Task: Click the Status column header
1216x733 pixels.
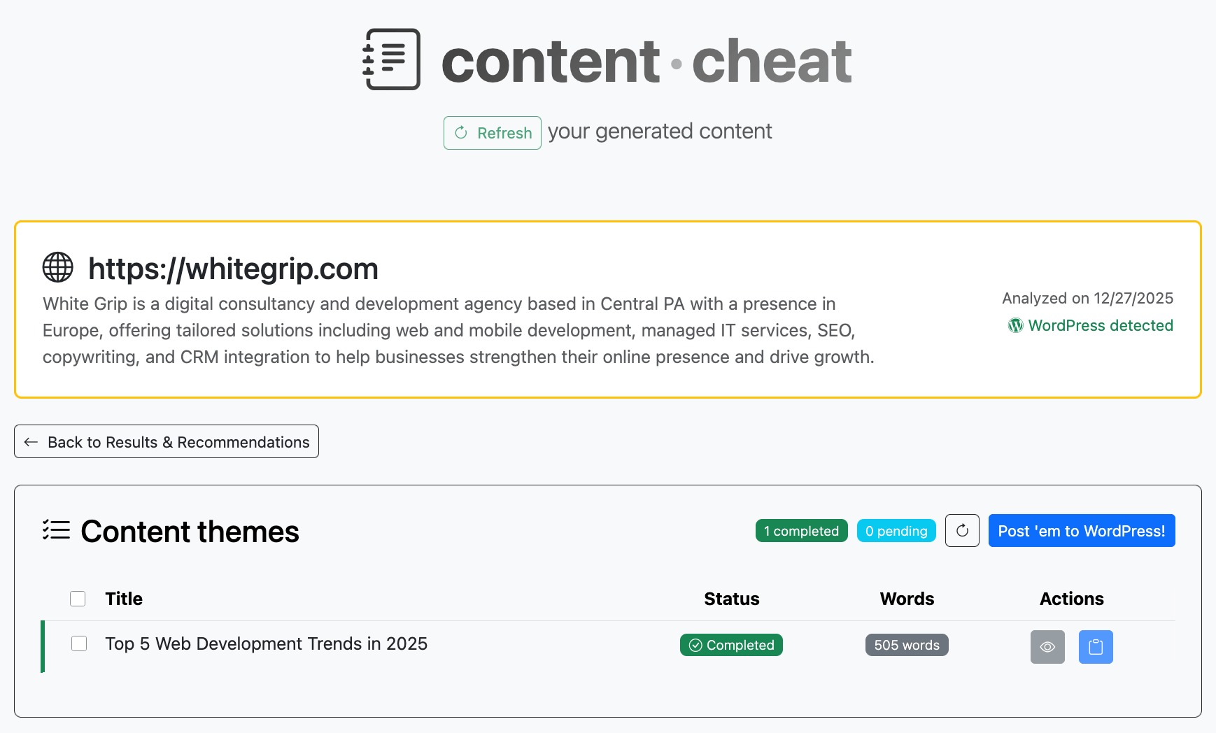Action: [731, 599]
